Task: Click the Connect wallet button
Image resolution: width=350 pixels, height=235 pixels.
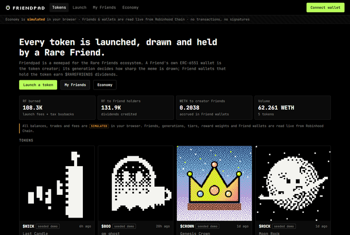Action: (x=325, y=8)
